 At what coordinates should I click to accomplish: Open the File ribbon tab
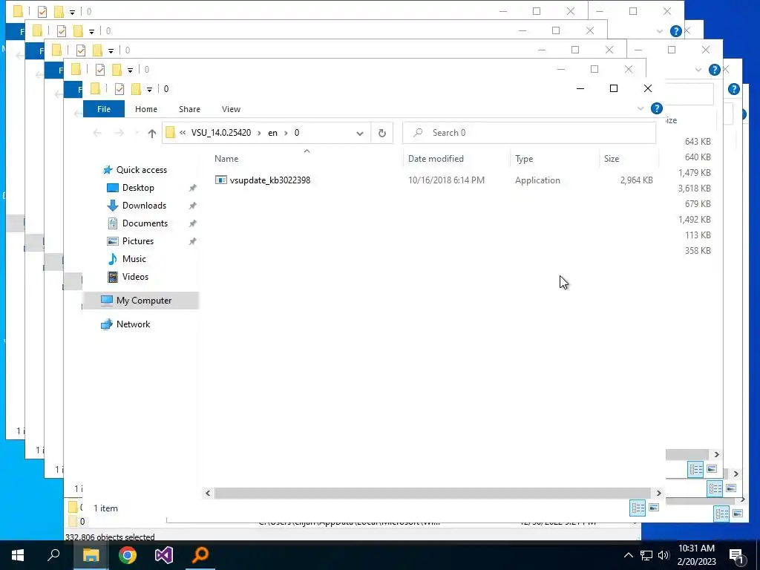point(104,109)
